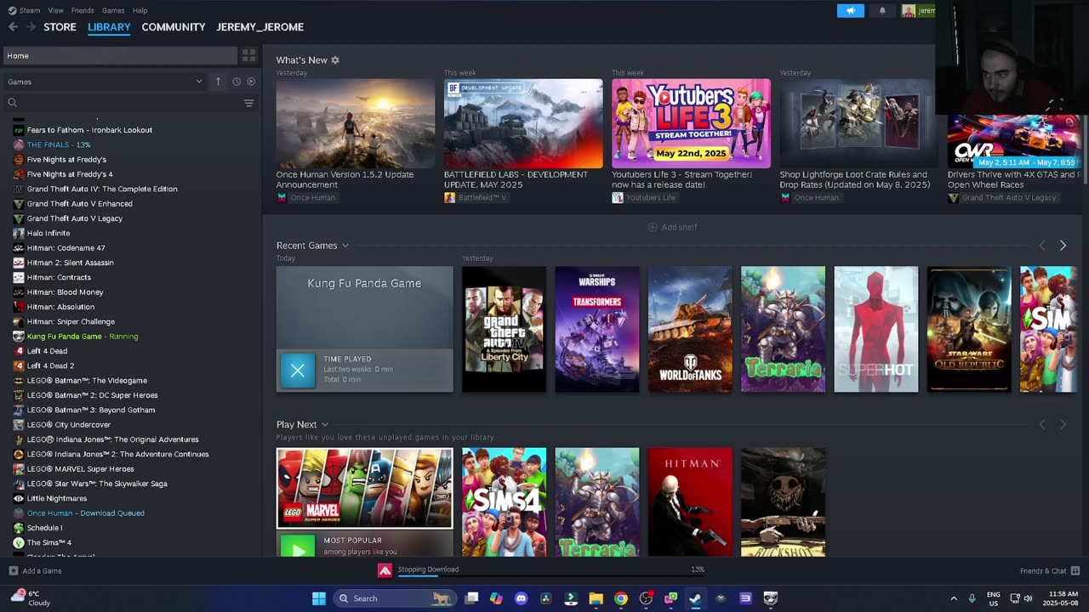Click the forward navigation arrow
Image resolution: width=1089 pixels, height=612 pixels.
point(31,27)
